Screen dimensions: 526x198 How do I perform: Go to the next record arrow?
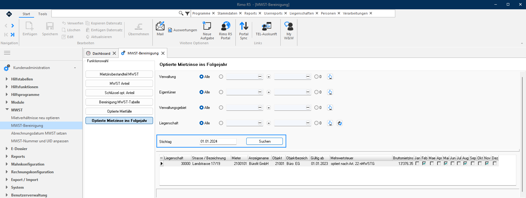point(13,26)
